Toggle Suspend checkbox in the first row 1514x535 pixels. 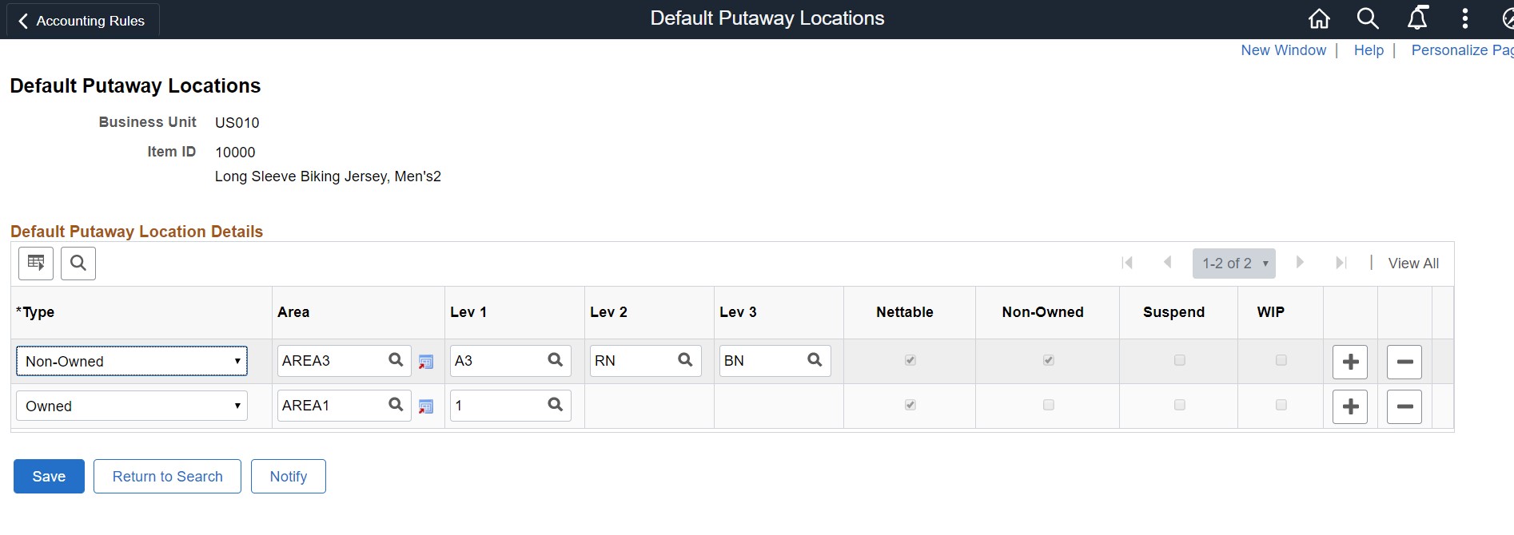click(1179, 360)
